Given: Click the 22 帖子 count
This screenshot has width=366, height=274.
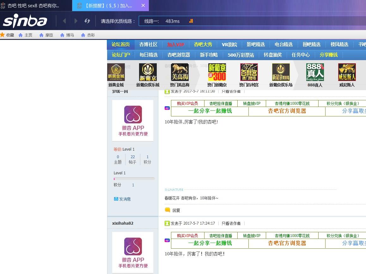Looking at the screenshot, I should [x=132, y=159].
